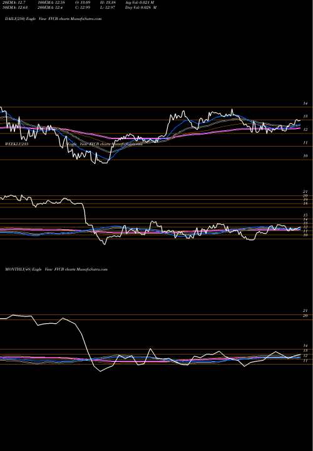Click the MONTHLY(48) Eagle View chart title
The height and width of the screenshot is (451, 313).
pyautogui.click(x=56, y=269)
